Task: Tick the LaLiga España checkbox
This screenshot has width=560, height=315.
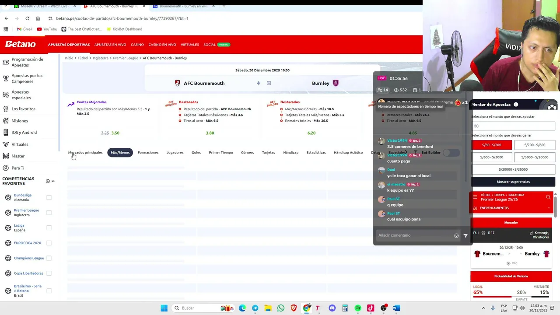Action: (x=49, y=227)
